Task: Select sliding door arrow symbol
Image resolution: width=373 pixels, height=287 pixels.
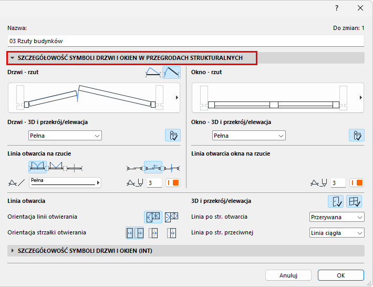Action: click(x=153, y=167)
